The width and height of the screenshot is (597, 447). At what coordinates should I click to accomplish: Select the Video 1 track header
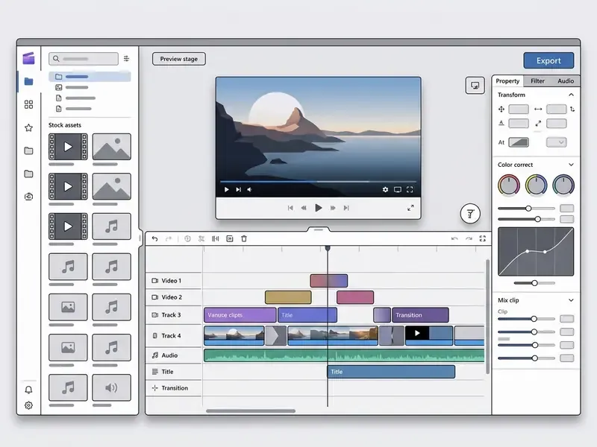[174, 281]
